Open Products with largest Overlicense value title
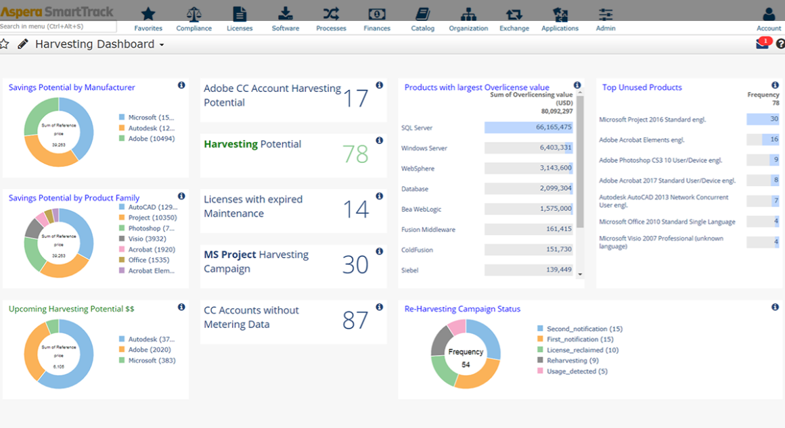785x428 pixels. click(476, 87)
